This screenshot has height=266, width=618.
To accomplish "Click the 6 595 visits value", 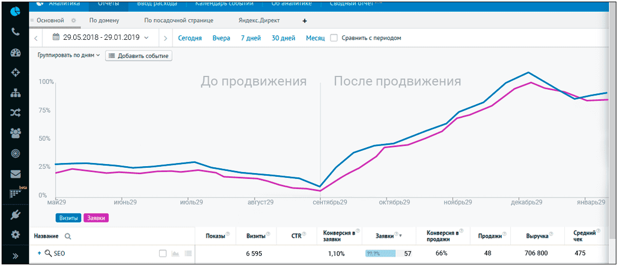I will 254,254.
